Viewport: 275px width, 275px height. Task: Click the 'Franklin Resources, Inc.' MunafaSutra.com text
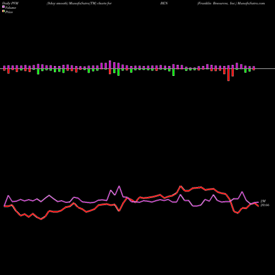pyautogui.click(x=231, y=3)
